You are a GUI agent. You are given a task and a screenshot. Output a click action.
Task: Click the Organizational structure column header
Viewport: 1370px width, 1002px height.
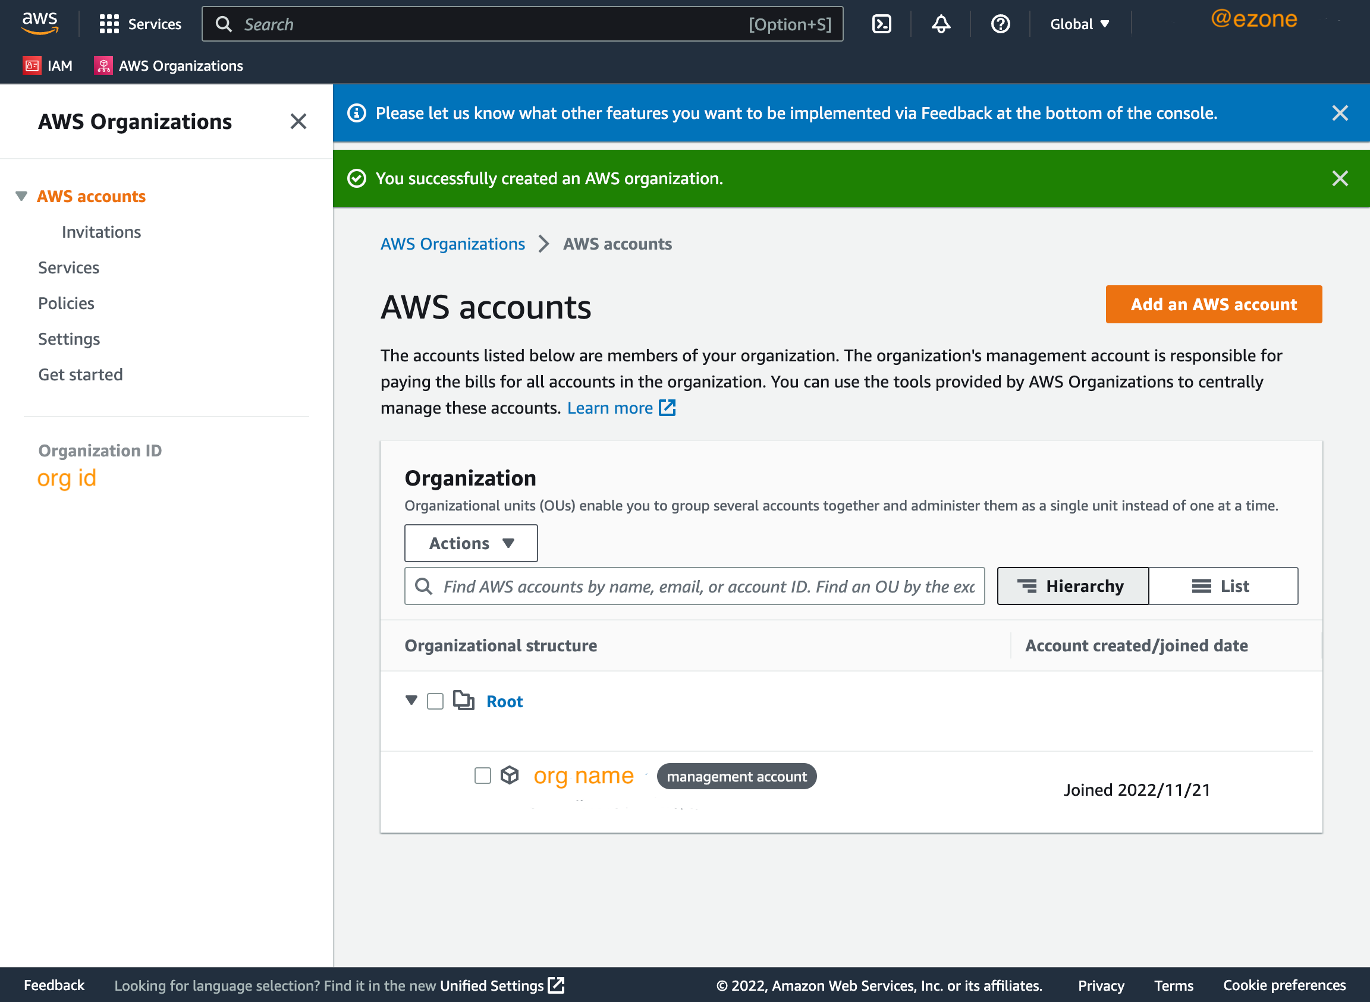click(x=501, y=645)
